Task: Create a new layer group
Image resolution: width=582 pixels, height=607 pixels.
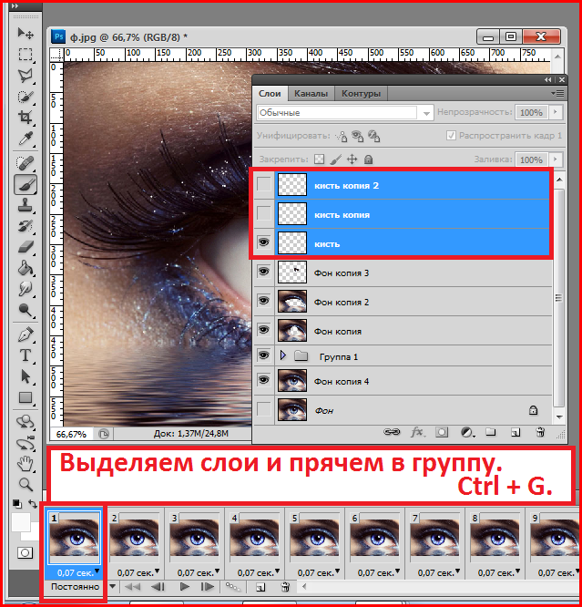Action: pos(491,432)
